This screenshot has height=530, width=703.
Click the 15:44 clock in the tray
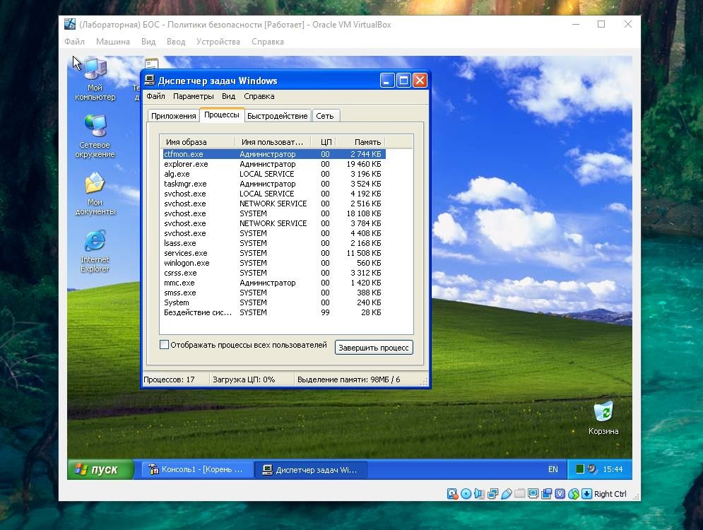pos(613,469)
